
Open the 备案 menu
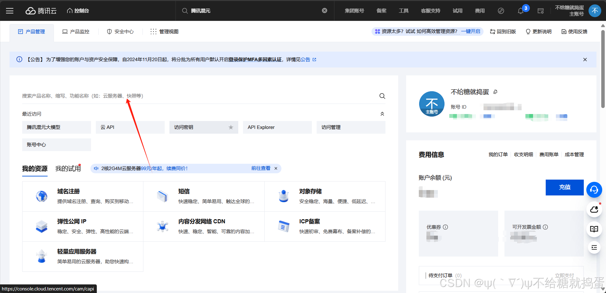point(381,11)
